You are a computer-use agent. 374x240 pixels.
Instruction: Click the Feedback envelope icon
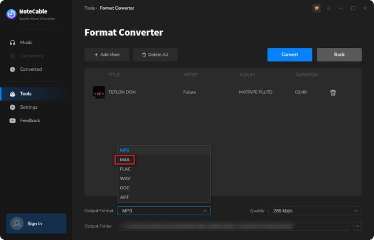(13, 121)
